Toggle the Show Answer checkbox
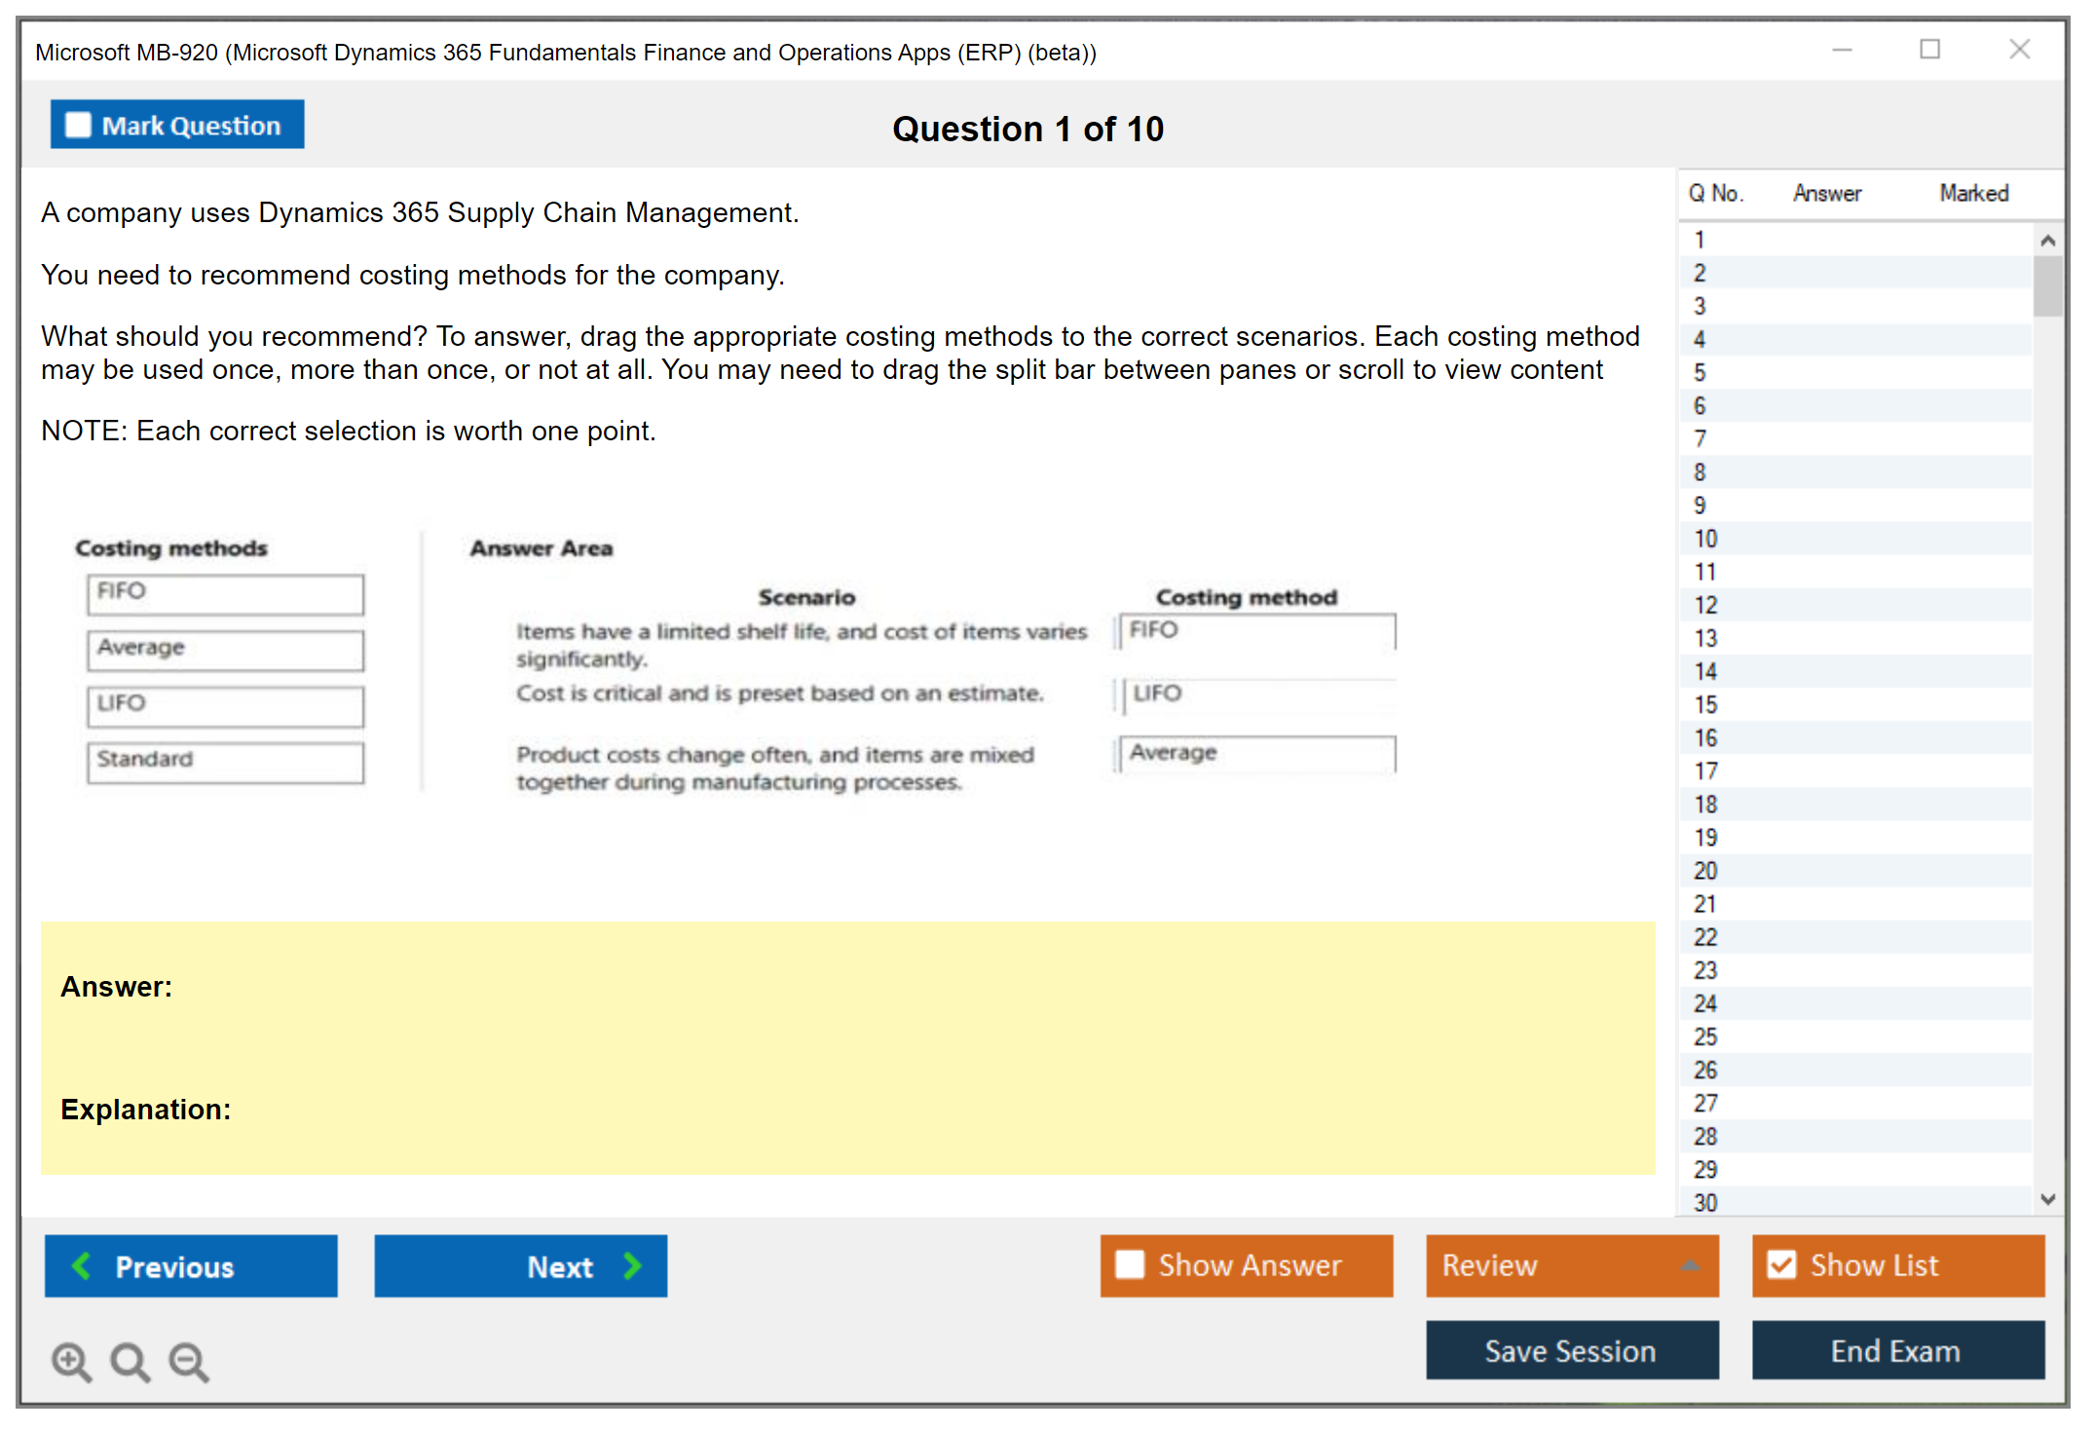The height and width of the screenshot is (1432, 2094). [x=1130, y=1264]
